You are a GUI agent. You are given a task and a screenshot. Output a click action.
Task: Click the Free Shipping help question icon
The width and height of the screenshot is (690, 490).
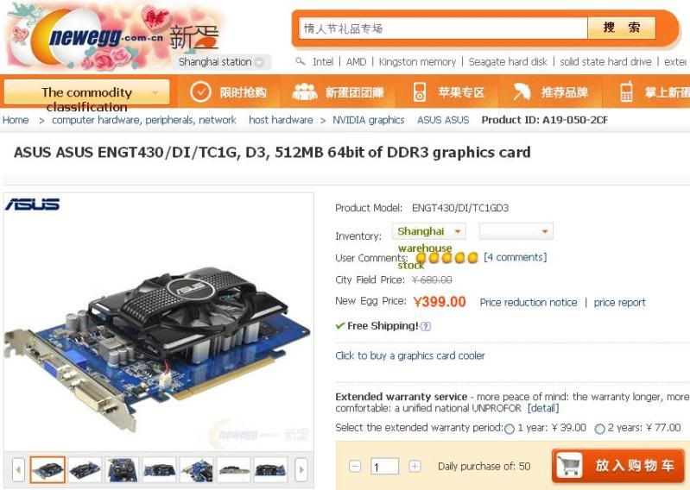pyautogui.click(x=425, y=326)
